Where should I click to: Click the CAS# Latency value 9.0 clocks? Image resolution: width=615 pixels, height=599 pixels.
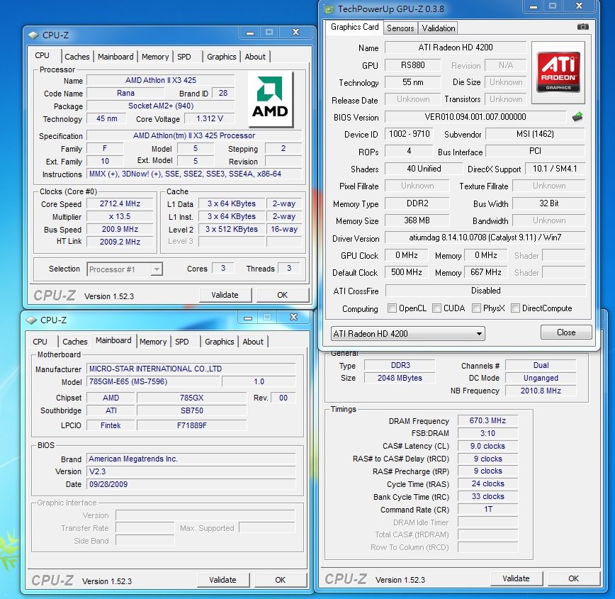tap(487, 446)
